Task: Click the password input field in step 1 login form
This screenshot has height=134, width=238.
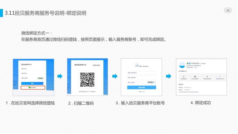Action: pyautogui.click(x=32, y=73)
